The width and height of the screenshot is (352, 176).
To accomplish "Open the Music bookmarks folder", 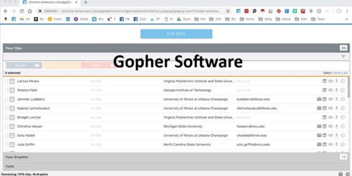I will click(x=247, y=19).
